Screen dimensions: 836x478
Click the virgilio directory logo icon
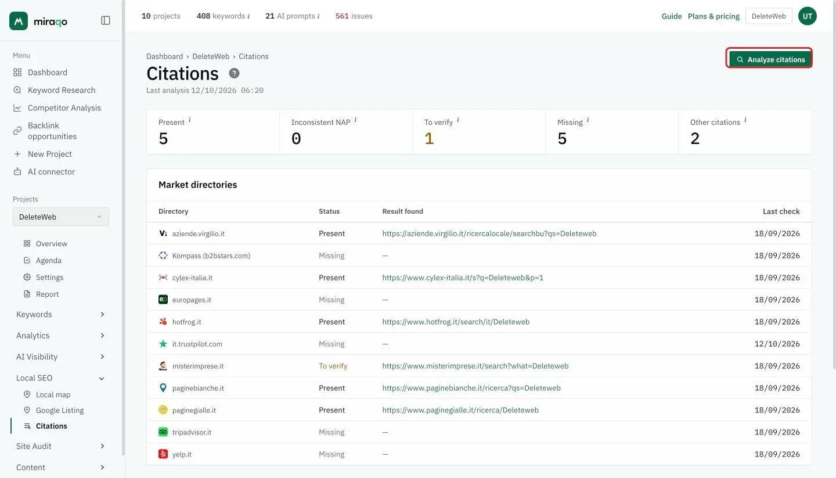163,233
